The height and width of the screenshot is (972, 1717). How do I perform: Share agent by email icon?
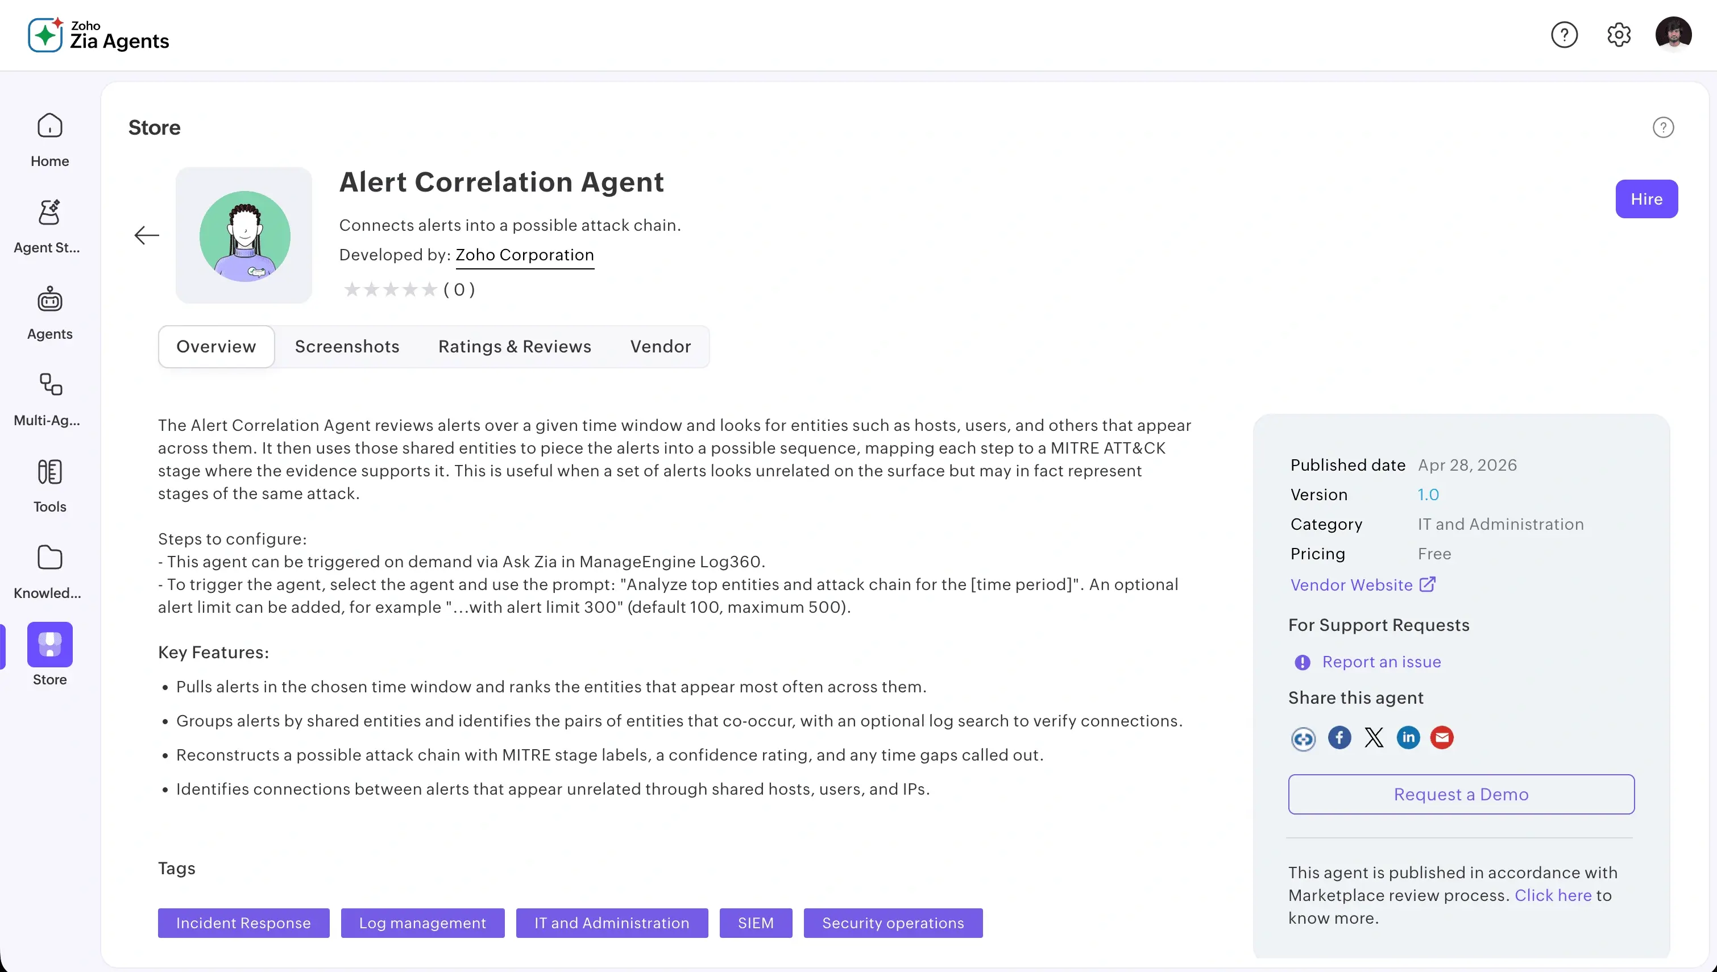coord(1442,737)
